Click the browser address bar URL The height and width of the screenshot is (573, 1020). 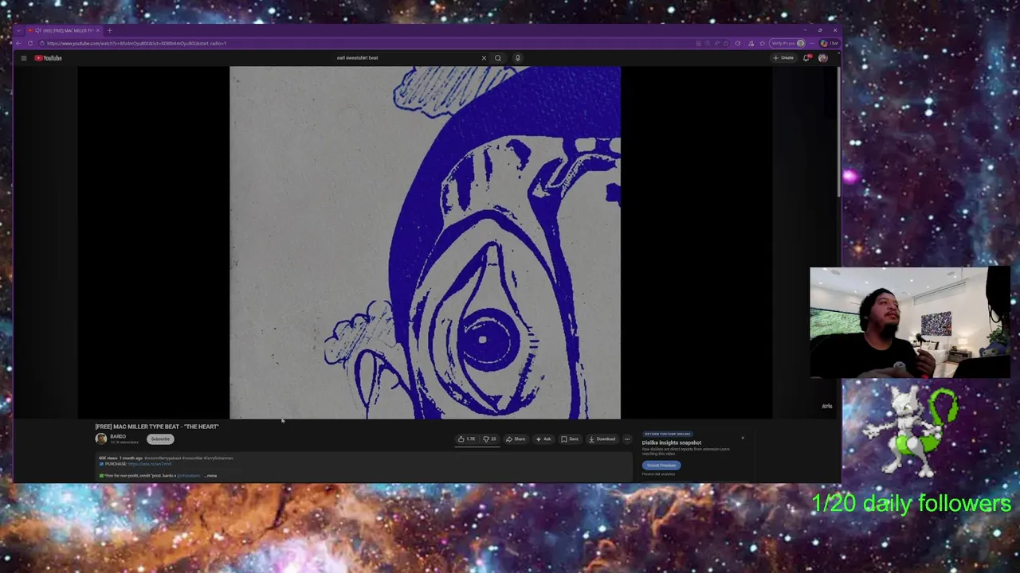[x=136, y=43]
